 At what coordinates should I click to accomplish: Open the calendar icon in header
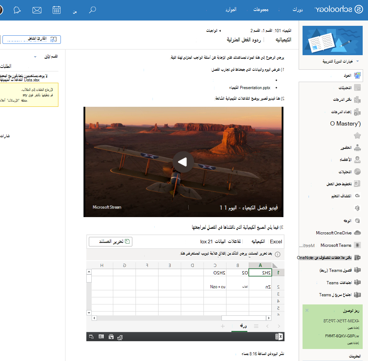[57, 10]
